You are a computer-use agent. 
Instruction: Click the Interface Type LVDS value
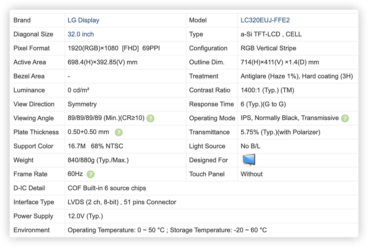coord(122,202)
